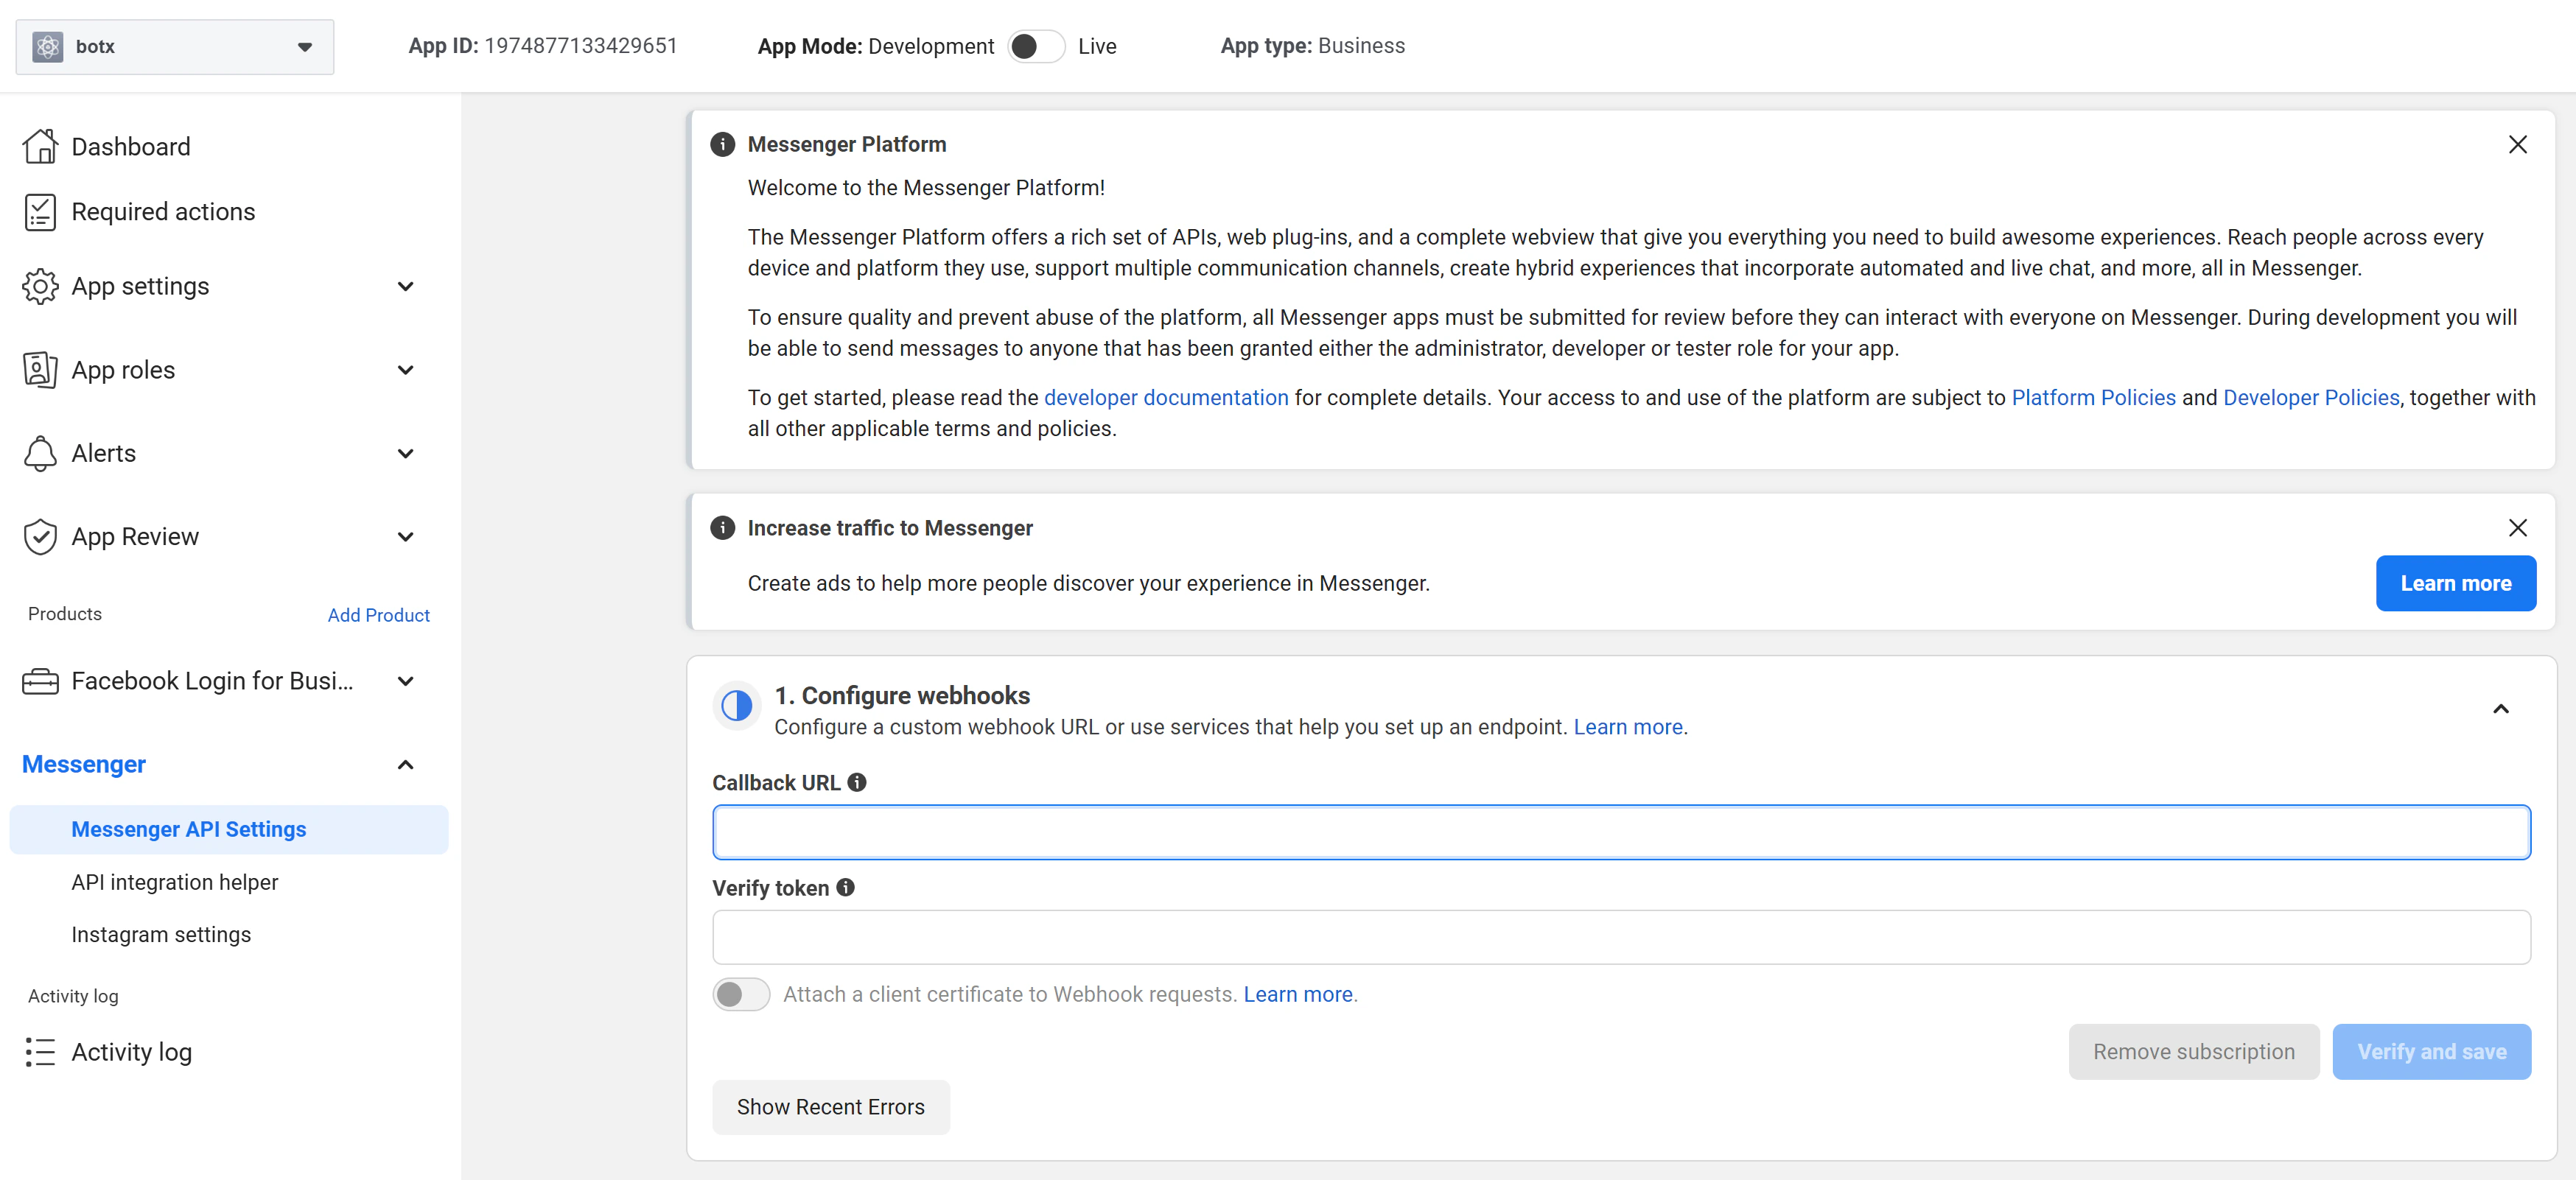Click the Add Product link
Screen dimensions: 2576x1180
[379, 615]
